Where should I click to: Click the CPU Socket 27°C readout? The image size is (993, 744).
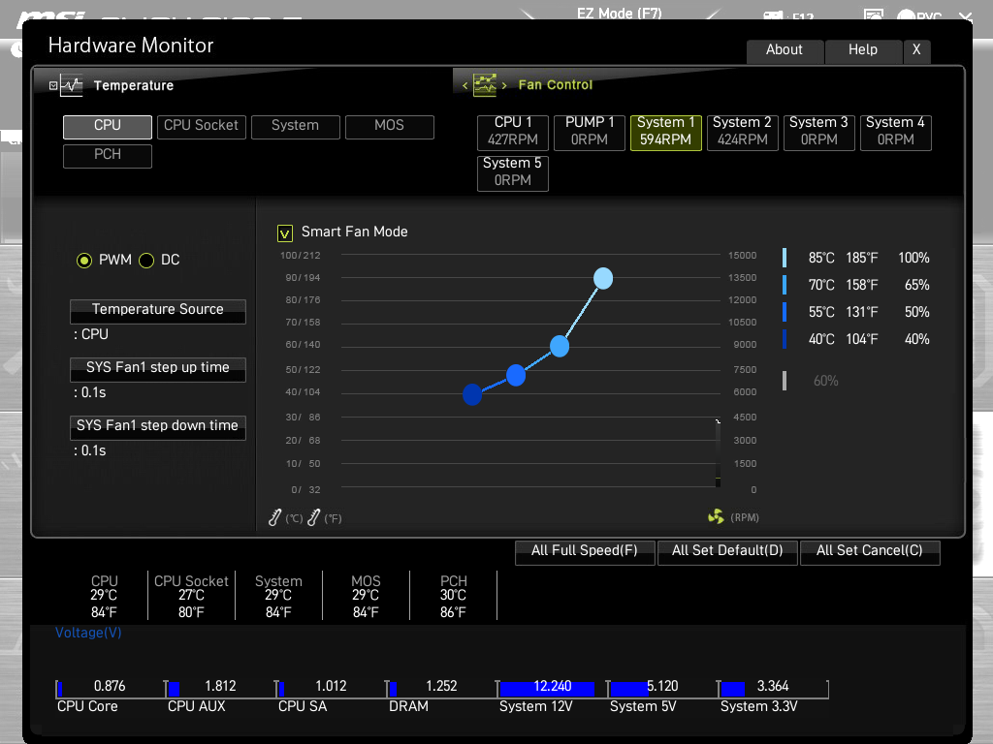click(x=191, y=596)
